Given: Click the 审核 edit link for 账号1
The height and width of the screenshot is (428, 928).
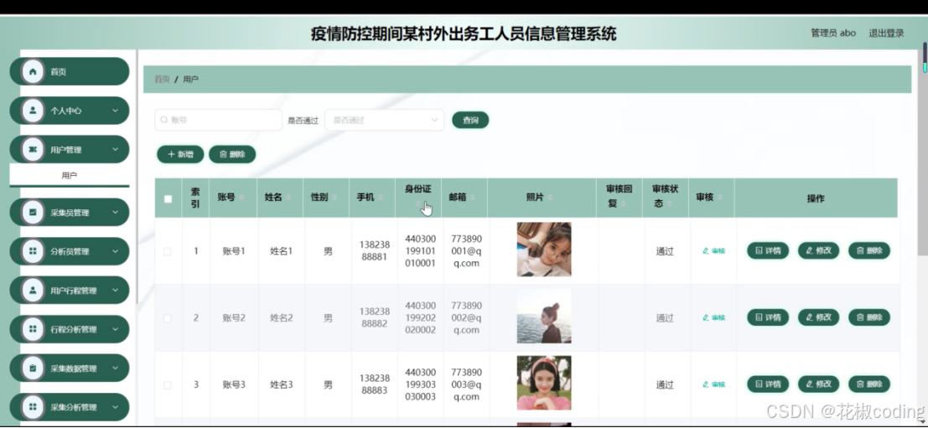Looking at the screenshot, I should [x=713, y=250].
